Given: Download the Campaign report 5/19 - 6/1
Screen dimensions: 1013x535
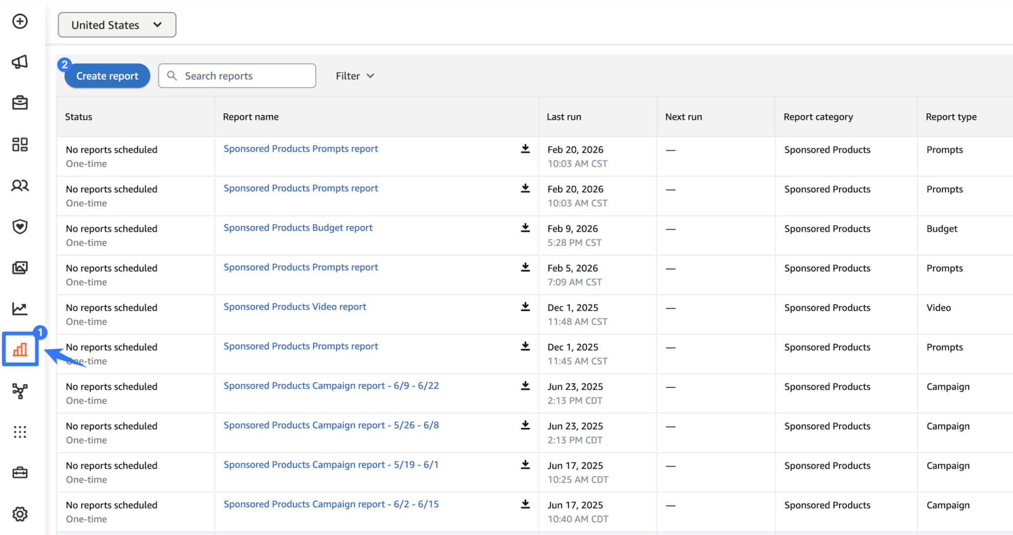Looking at the screenshot, I should (x=525, y=465).
